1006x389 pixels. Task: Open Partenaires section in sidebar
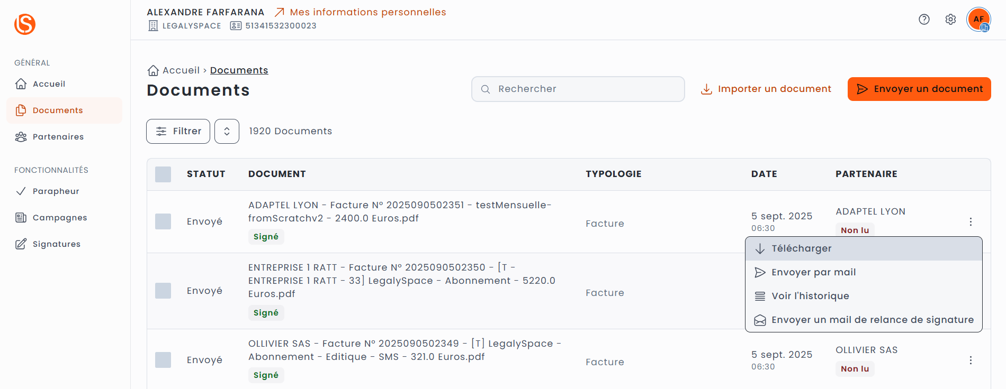coord(58,137)
